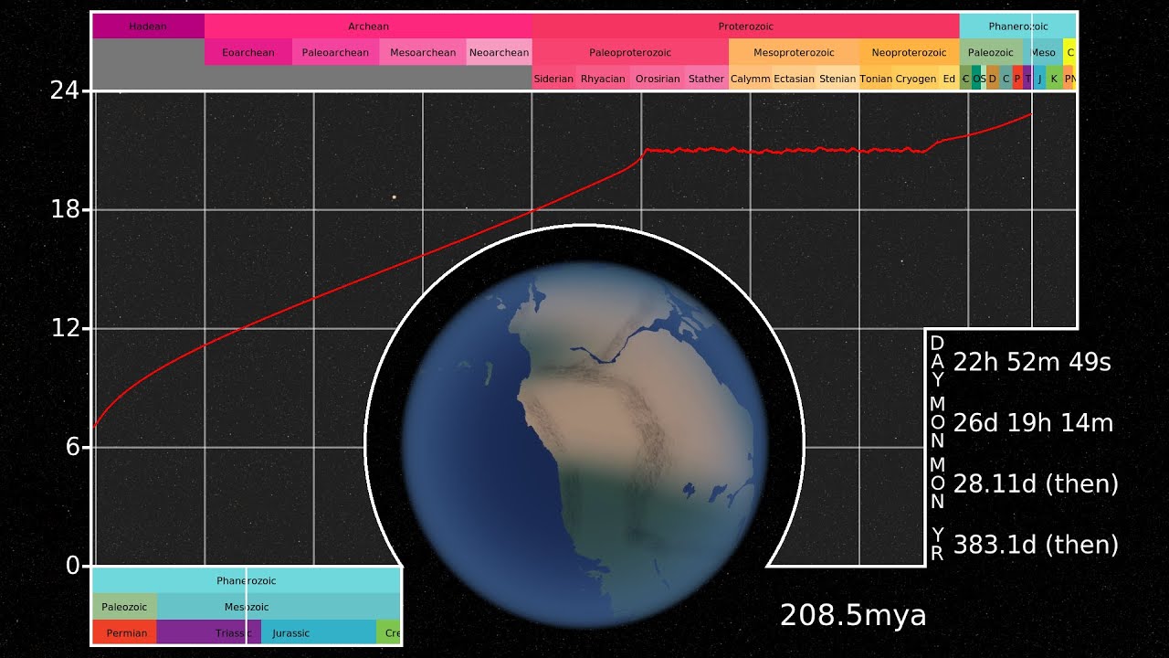This screenshot has width=1169, height=658.
Task: Click Paleozoic in the zoomed lower timeline
Action: (x=125, y=606)
